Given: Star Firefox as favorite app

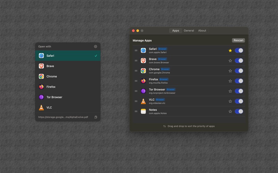Looking at the screenshot, I should (230, 81).
